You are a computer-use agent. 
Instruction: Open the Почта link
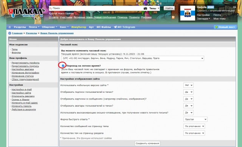[217, 15]
